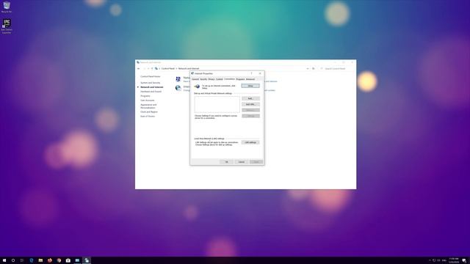Open Programs category in sidebar
Screen dimensions: 470x264
click(145, 96)
